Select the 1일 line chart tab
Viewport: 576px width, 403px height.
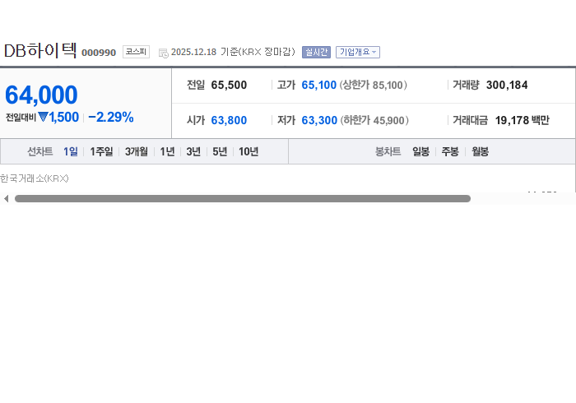coord(71,151)
